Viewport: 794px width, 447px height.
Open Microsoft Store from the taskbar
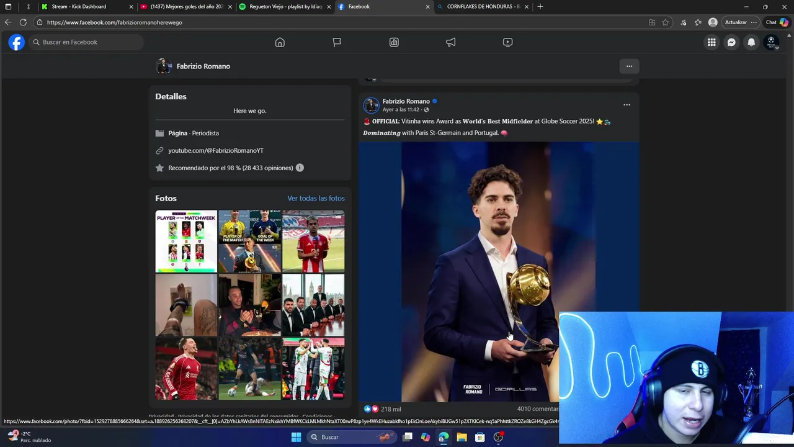pos(480,437)
